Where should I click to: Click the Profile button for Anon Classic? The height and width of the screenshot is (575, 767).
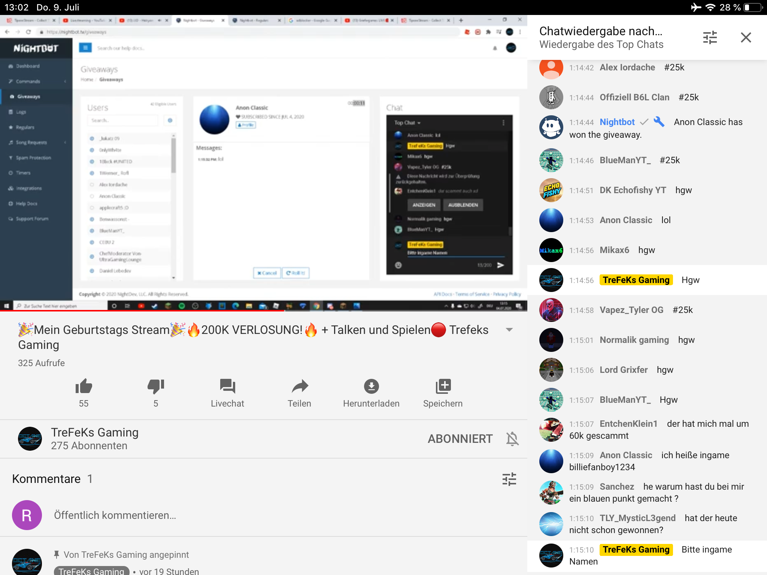[x=246, y=125]
